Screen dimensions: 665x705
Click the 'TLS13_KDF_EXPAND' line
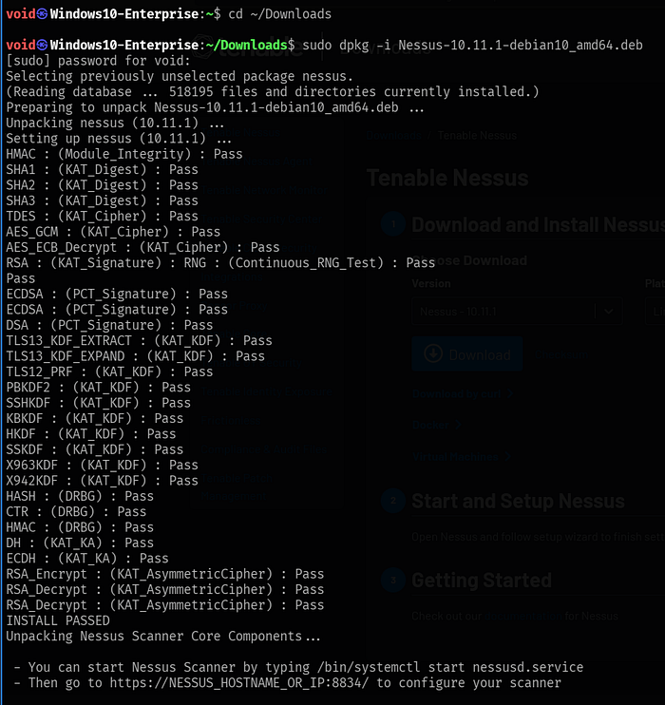[x=135, y=356]
